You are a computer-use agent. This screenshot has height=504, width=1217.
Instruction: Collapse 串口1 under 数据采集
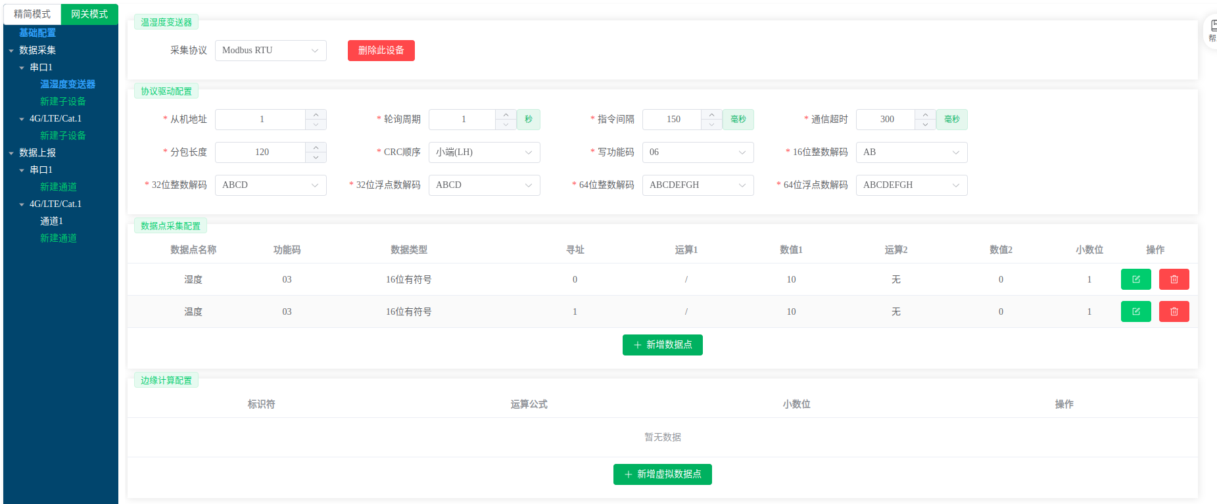coord(22,68)
